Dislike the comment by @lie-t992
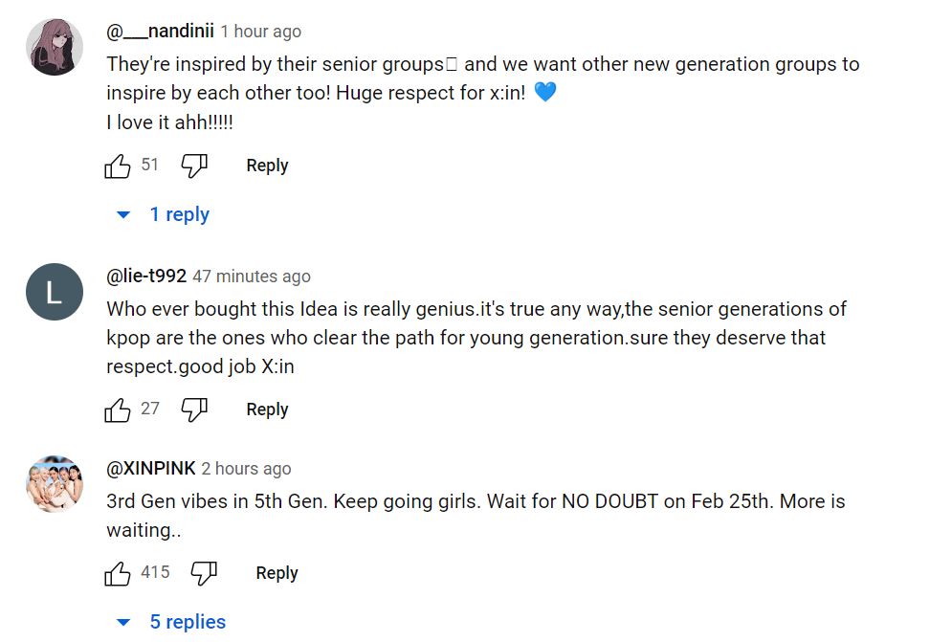 [x=194, y=410]
